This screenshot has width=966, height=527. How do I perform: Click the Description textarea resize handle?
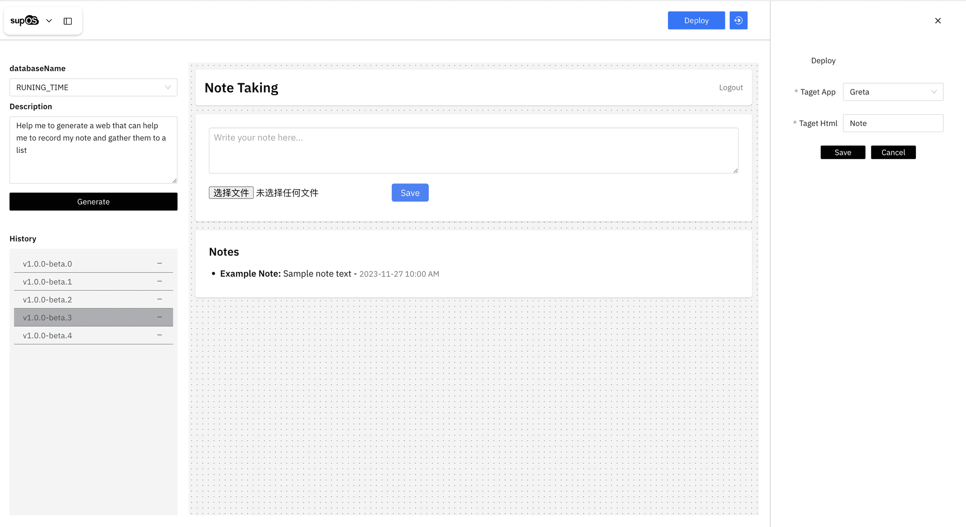[175, 180]
